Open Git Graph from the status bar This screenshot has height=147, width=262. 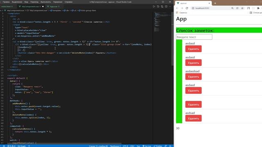click(x=22, y=146)
